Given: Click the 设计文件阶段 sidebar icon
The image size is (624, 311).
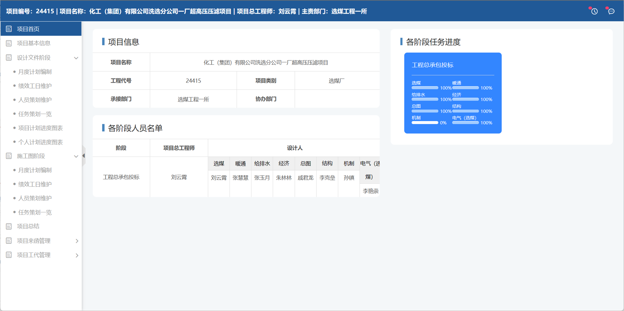Looking at the screenshot, I should [9, 58].
